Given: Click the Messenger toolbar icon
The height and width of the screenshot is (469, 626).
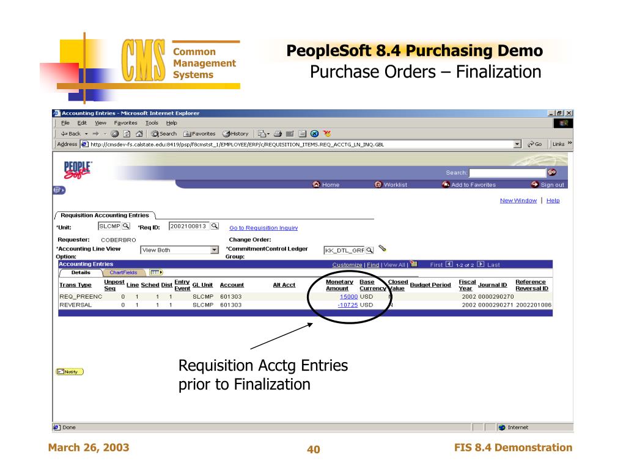Looking at the screenshot, I should pyautogui.click(x=314, y=134).
